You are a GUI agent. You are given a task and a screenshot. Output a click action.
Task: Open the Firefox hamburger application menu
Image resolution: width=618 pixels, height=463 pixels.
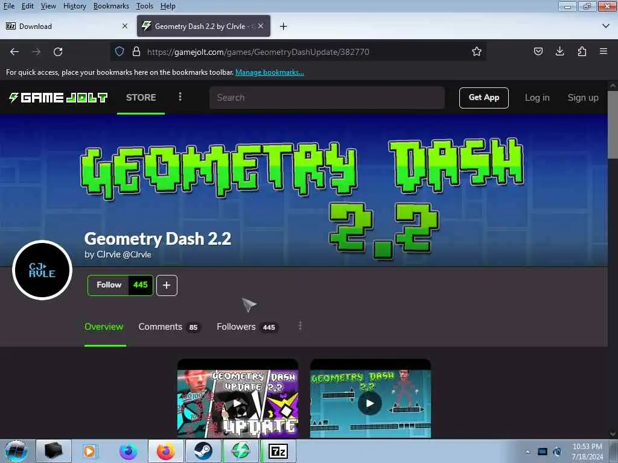coord(604,51)
